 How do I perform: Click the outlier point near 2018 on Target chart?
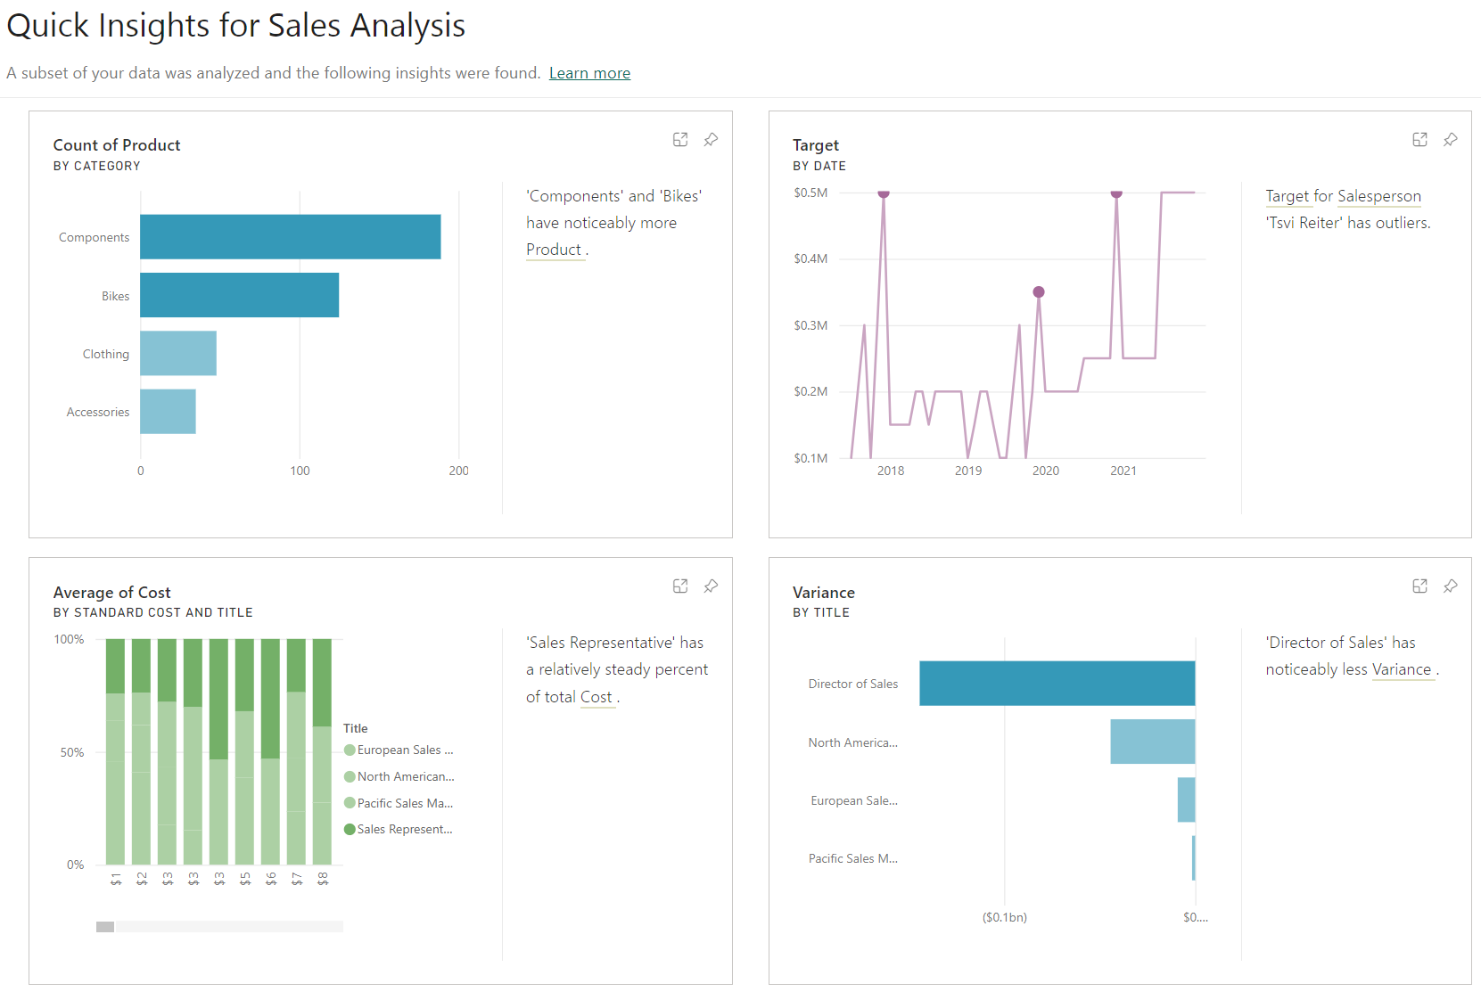point(884,193)
